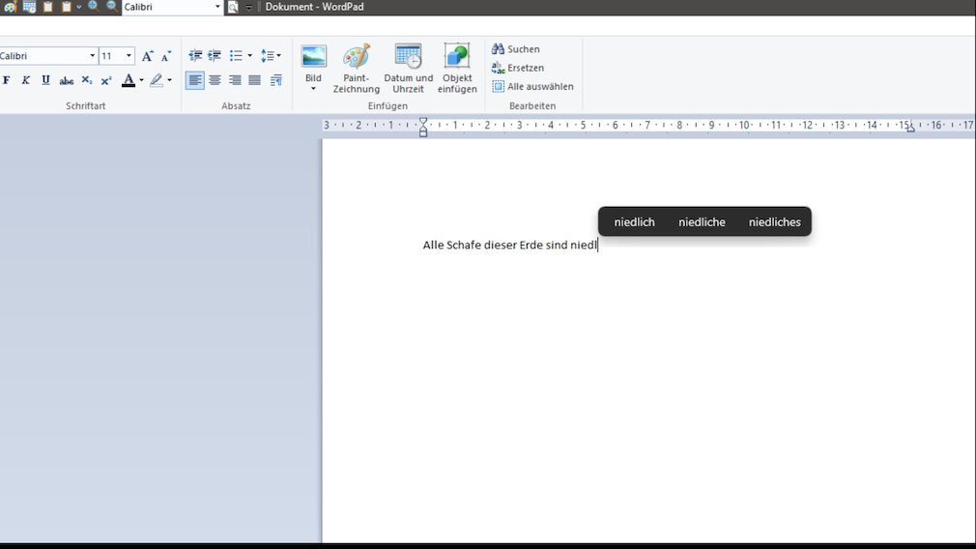
Task: Open the bullet list style dropdown
Action: 249,56
